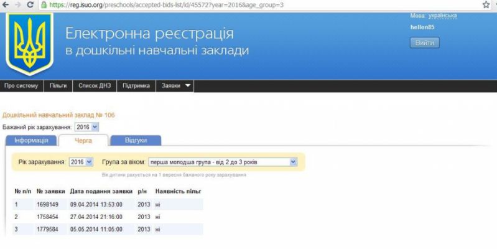Bookmark this page with the star icon
The image size is (497, 249).
tap(486, 4)
